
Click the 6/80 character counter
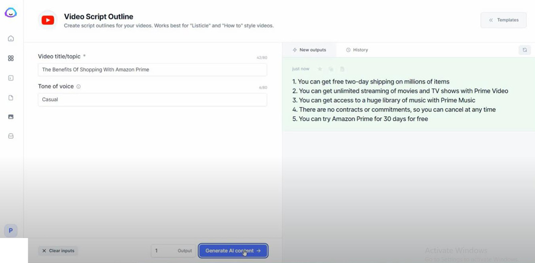point(263,88)
